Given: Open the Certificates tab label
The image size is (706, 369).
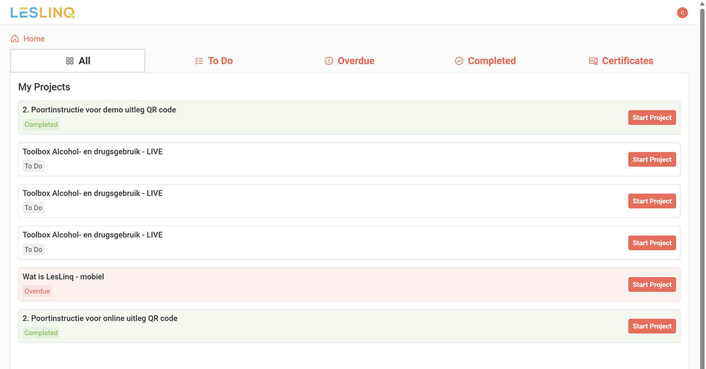Looking at the screenshot, I should (628, 61).
